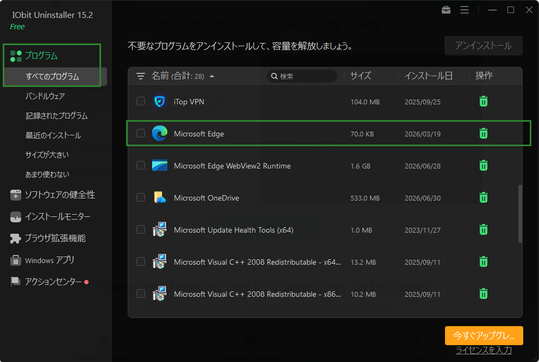Sort by the サイズ column header
This screenshot has width=539, height=362.
point(361,76)
